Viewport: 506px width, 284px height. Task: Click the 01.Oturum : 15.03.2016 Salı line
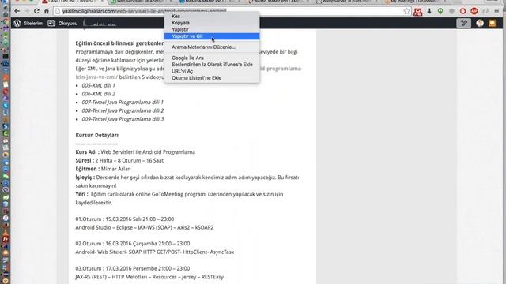[125, 219]
